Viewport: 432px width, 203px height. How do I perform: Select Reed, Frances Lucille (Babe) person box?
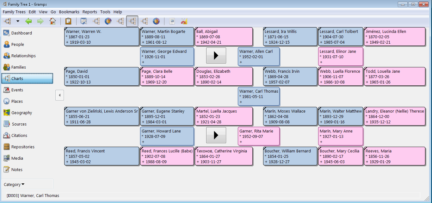pos(167,156)
